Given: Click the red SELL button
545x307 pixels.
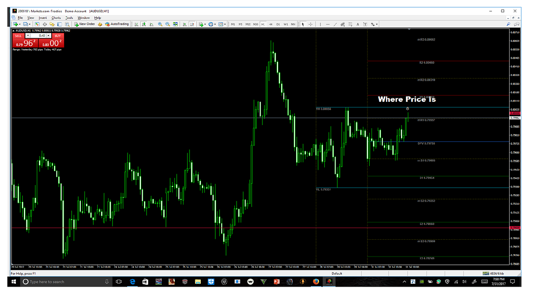Looking at the screenshot, I should coord(19,35).
